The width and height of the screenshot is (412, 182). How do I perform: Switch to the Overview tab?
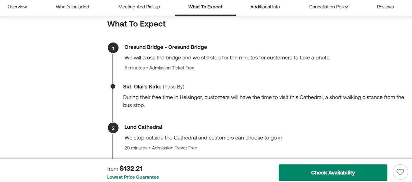coord(17,7)
